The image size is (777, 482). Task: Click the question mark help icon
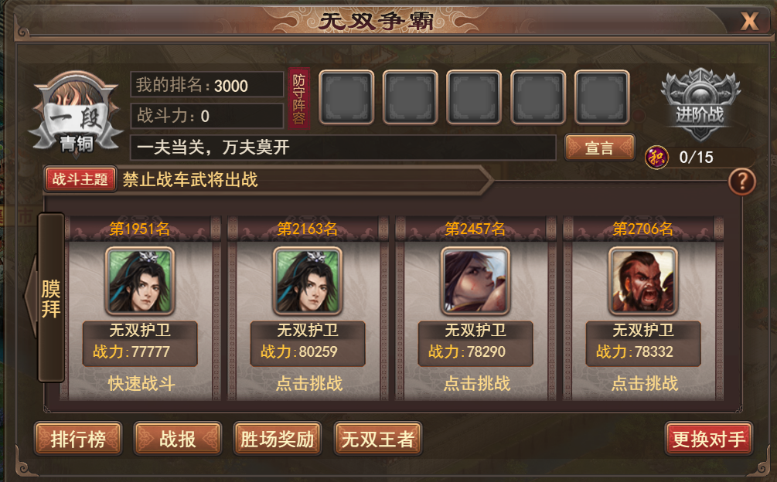point(741,182)
